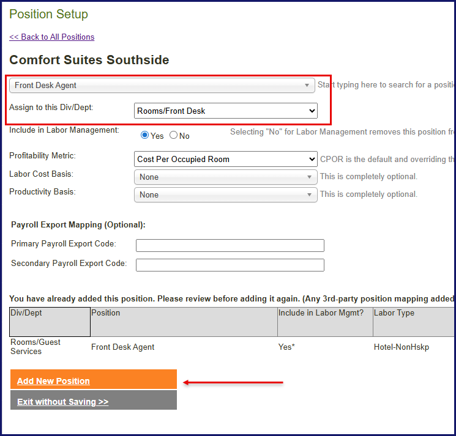
Task: Select No for Include in Labor Management
Action: tap(174, 135)
